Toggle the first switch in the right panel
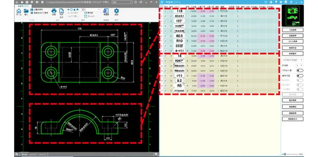The height and width of the screenshot is (157, 318). pyautogui.click(x=300, y=70)
